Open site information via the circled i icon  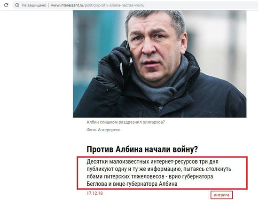(17, 5)
